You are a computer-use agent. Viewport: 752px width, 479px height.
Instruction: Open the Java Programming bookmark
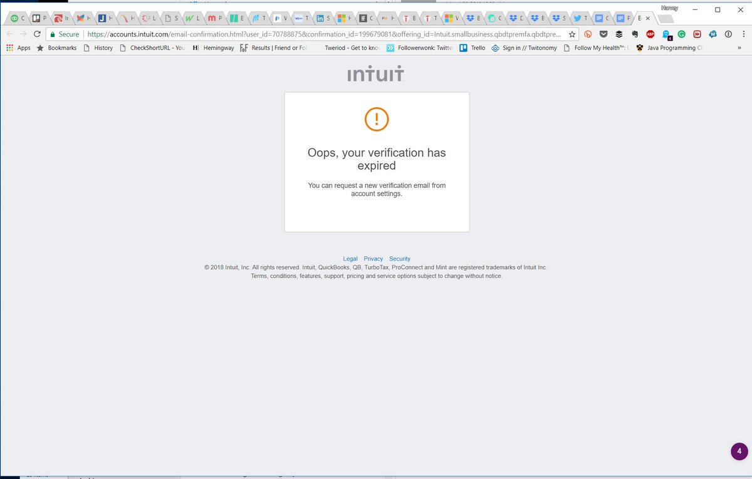point(669,48)
